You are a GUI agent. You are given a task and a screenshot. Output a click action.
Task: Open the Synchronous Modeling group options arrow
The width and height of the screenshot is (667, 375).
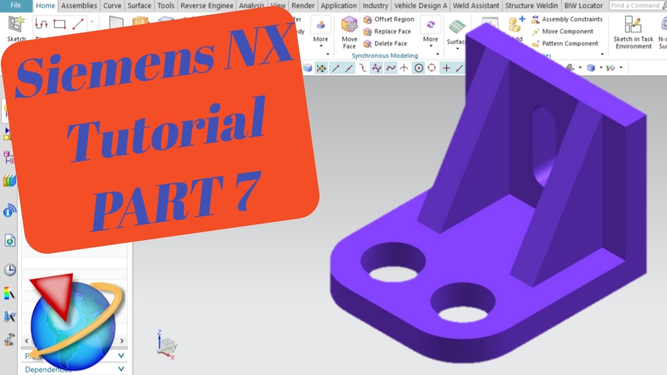[438, 55]
